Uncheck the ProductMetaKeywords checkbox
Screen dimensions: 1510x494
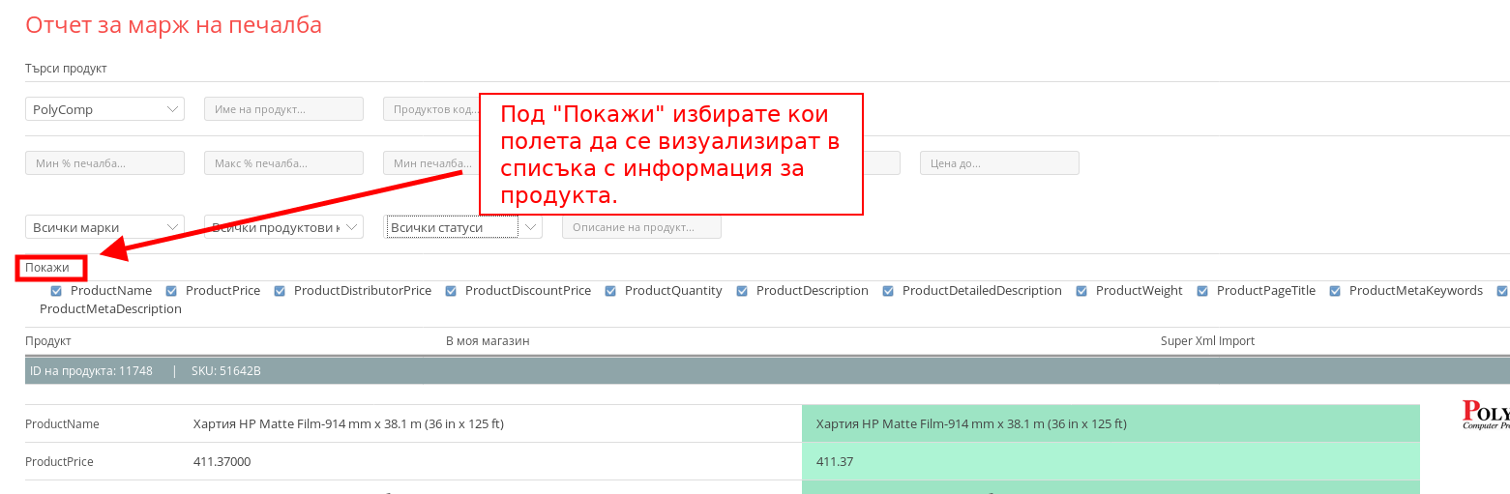(x=1335, y=291)
